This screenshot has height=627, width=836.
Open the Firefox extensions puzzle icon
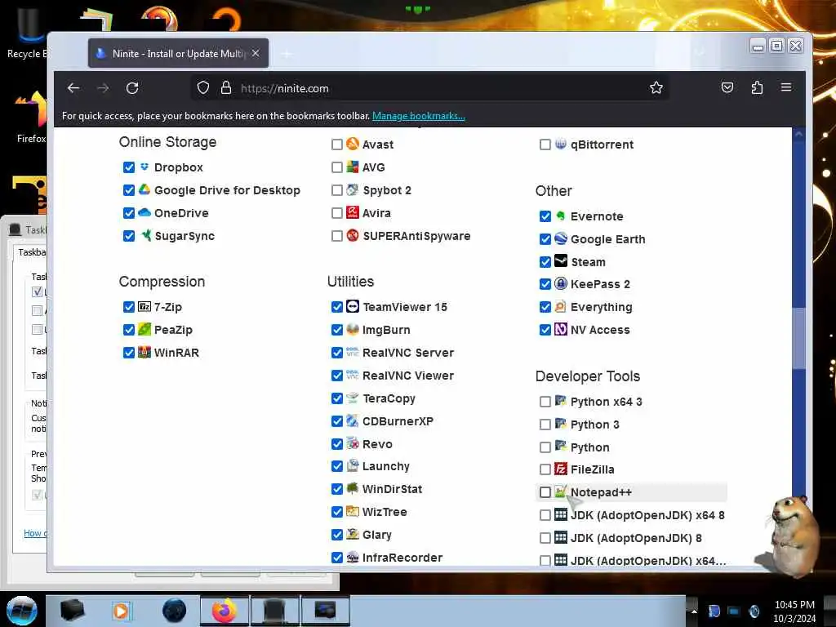(757, 88)
